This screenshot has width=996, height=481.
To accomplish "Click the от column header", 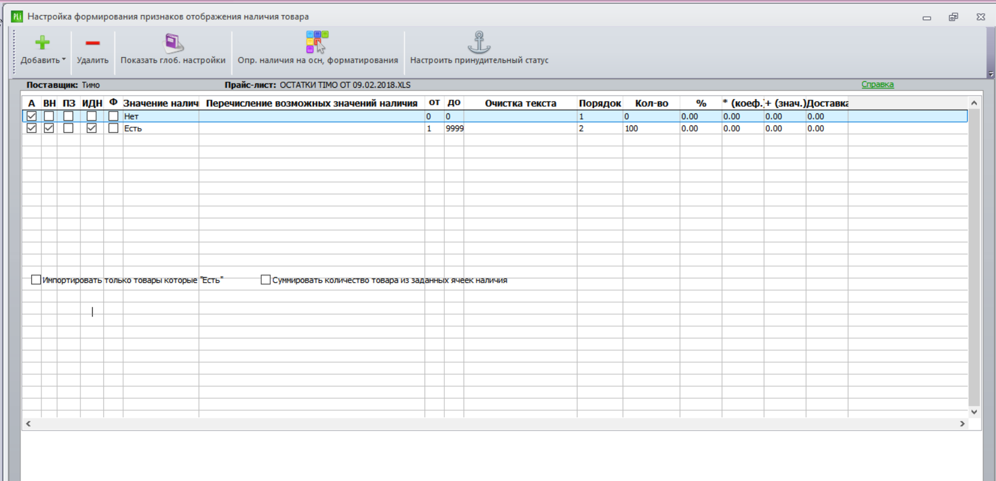I will tap(434, 103).
